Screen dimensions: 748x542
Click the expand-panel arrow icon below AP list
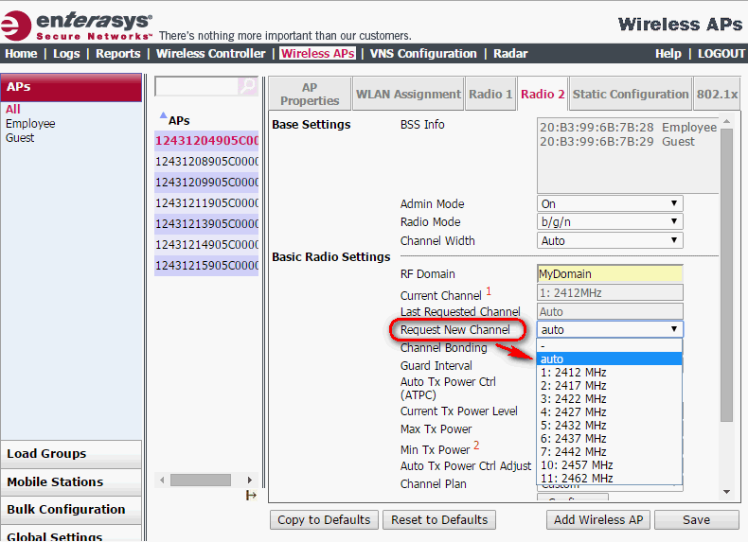251,495
